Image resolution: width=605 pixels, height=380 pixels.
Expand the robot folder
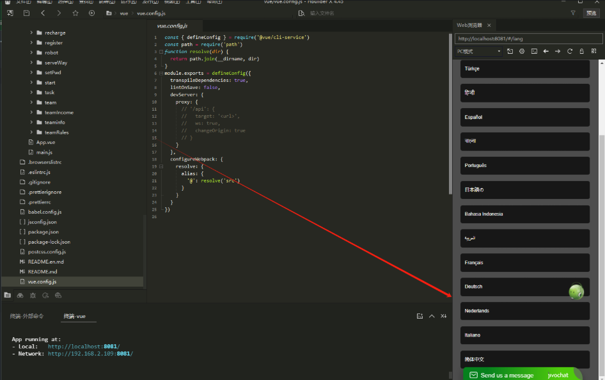[31, 52]
